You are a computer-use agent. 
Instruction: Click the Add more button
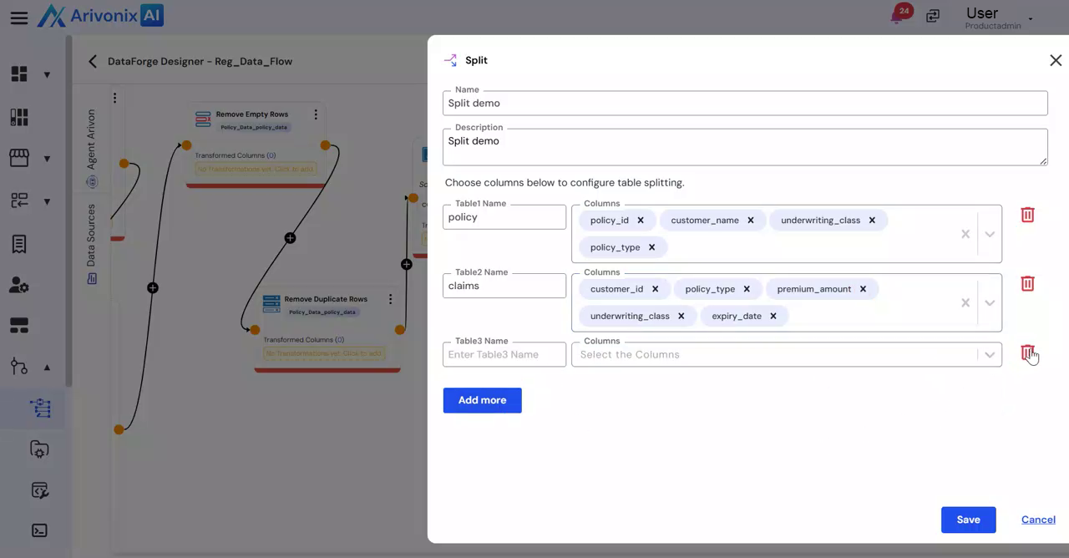coord(482,400)
